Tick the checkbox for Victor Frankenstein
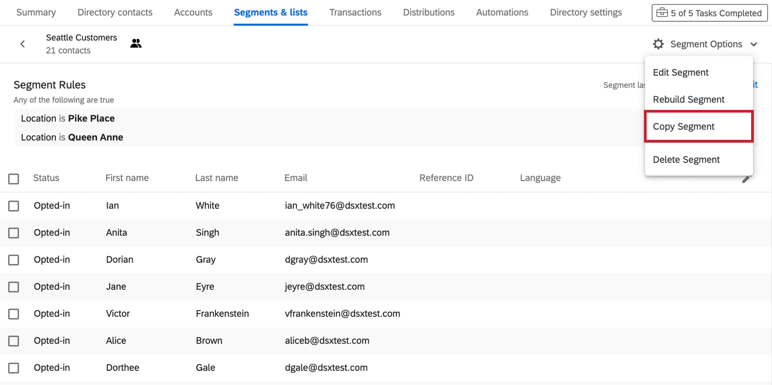Screen dimensions: 772x385 click(14, 314)
